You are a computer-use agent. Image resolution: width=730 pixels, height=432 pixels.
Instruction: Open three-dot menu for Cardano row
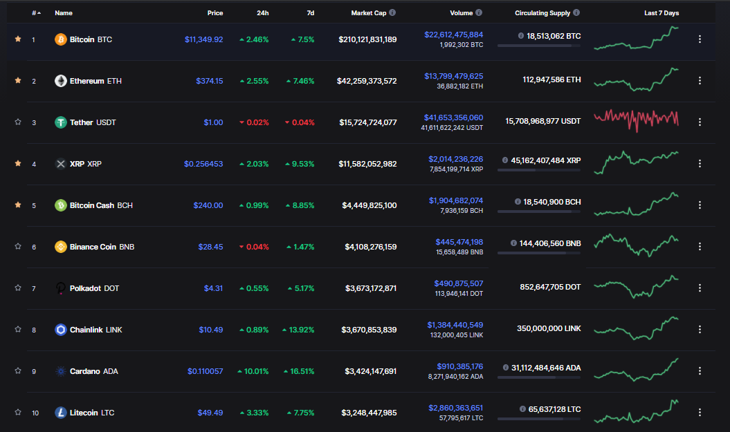pos(700,371)
